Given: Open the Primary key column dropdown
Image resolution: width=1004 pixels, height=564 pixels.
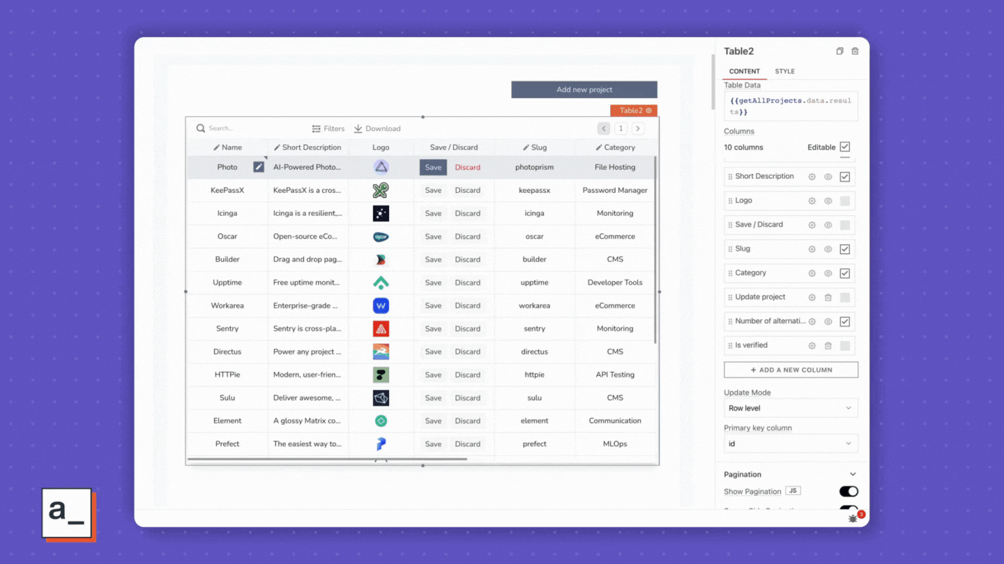Looking at the screenshot, I should click(x=791, y=444).
